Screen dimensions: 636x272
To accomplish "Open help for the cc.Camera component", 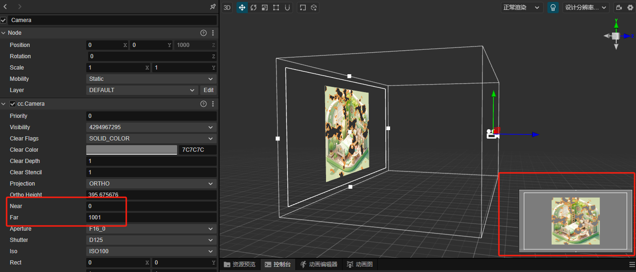I will pyautogui.click(x=204, y=104).
